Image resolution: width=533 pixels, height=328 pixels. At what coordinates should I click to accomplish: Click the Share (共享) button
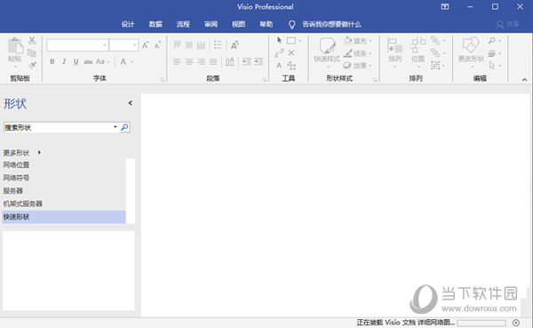pos(507,25)
